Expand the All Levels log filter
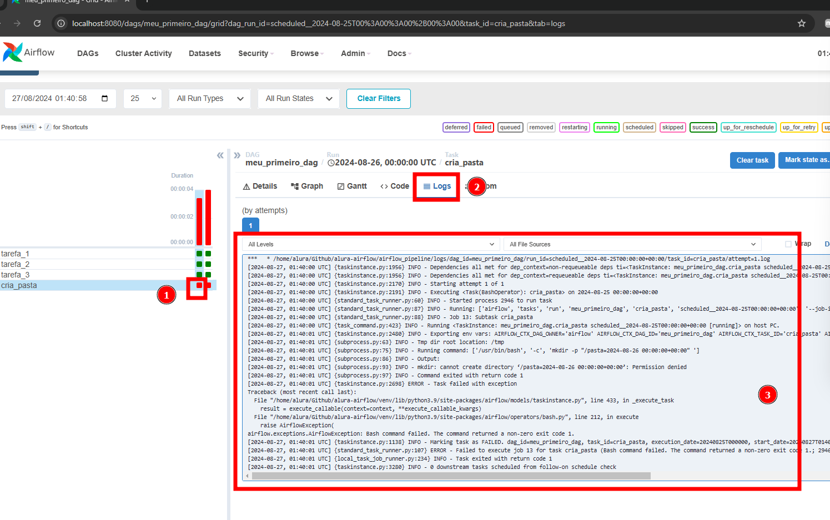830x520 pixels. (x=371, y=244)
